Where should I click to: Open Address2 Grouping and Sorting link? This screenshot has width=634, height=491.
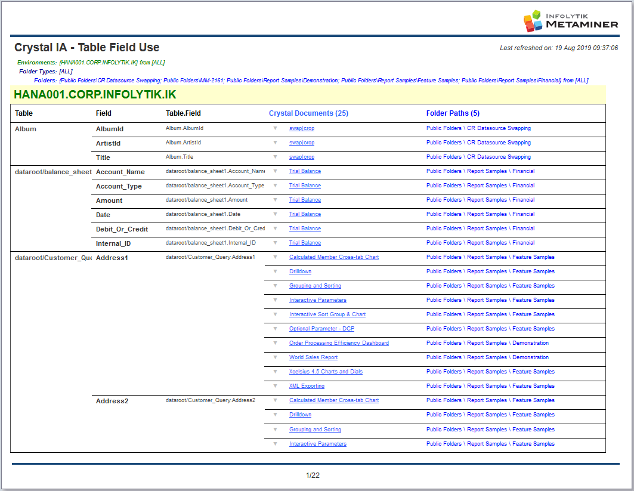[315, 430]
